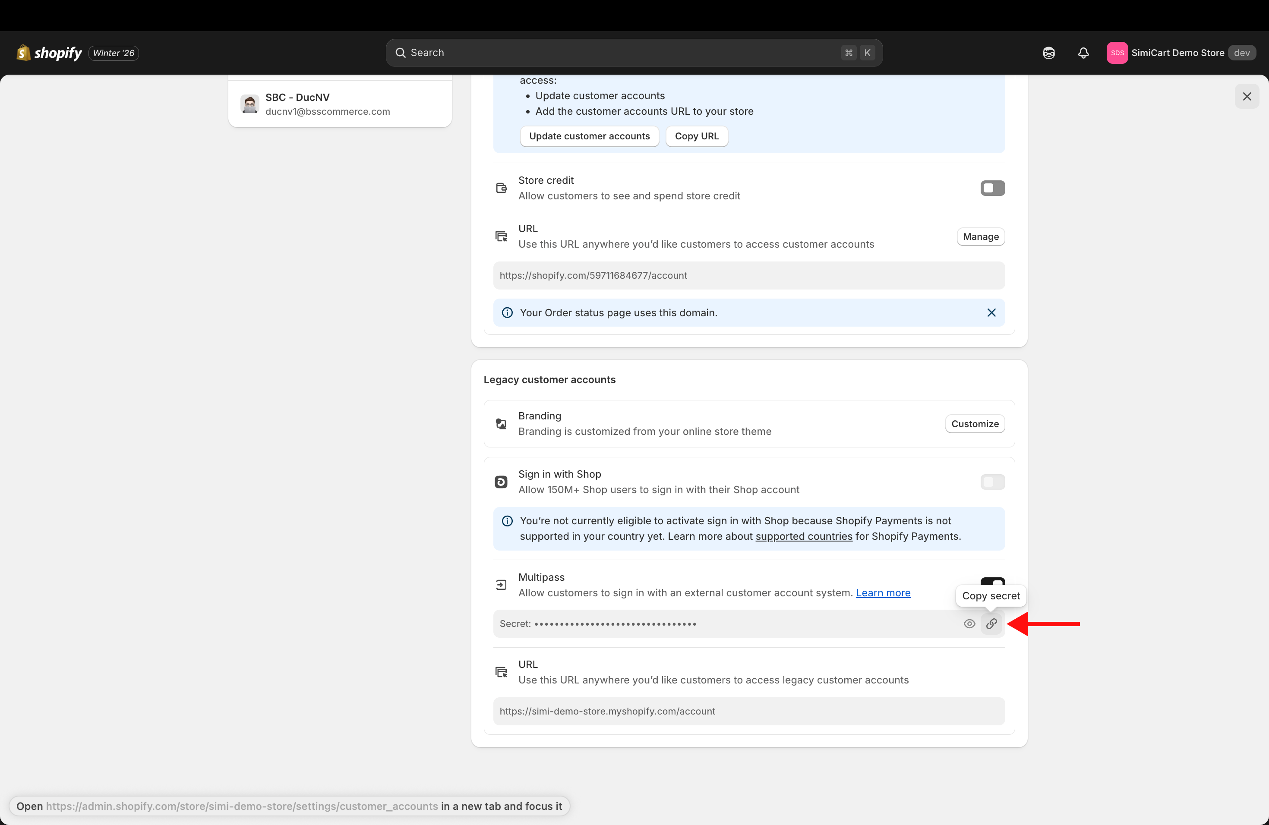Select the SBC - DucNV user card
The width and height of the screenshot is (1269, 825).
(340, 104)
